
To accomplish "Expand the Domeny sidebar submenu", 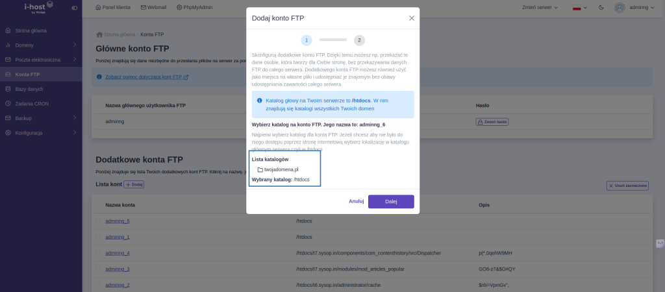I will [75, 45].
